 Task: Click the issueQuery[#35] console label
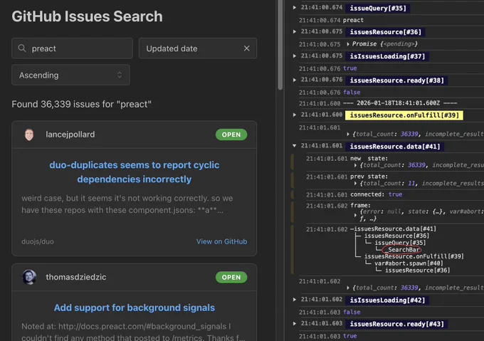tap(378, 8)
